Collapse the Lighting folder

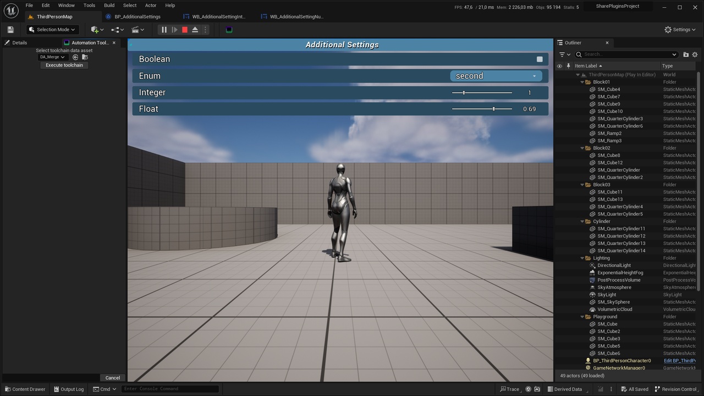582,258
